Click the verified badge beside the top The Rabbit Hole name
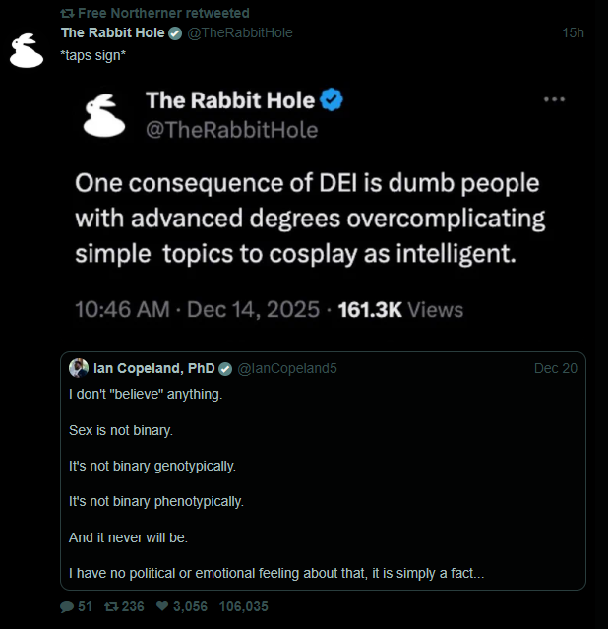Viewport: 608px width, 629px height. pyautogui.click(x=175, y=33)
